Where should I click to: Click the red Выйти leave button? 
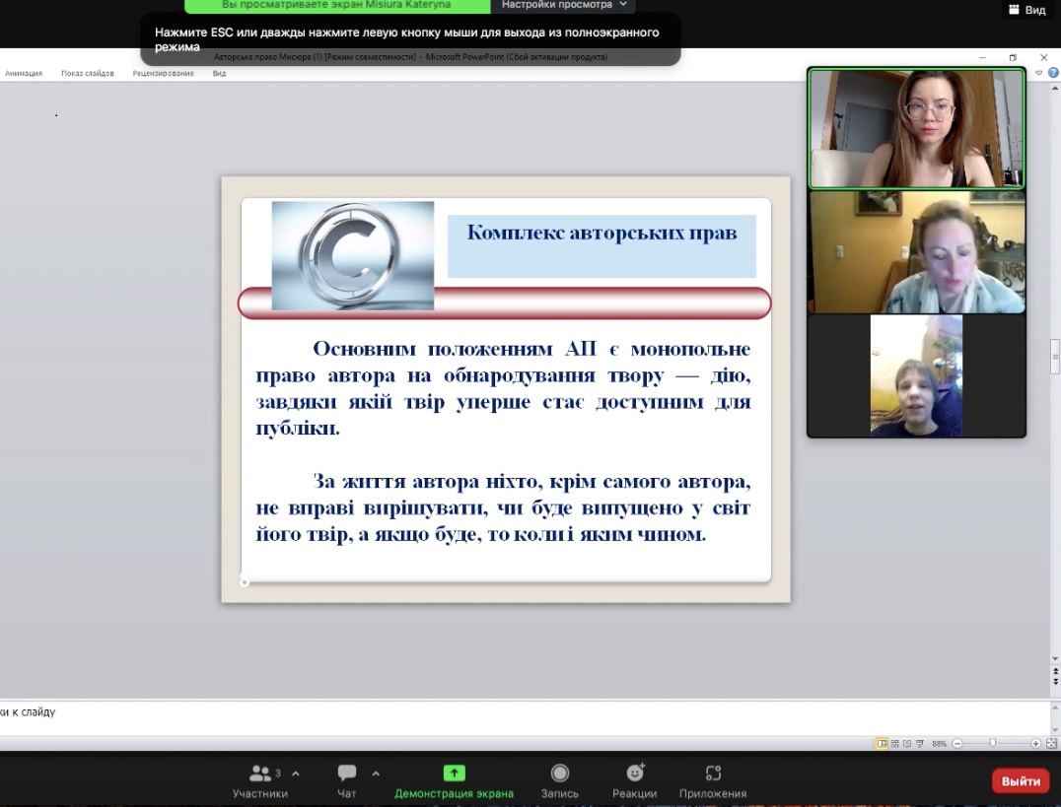(1021, 781)
